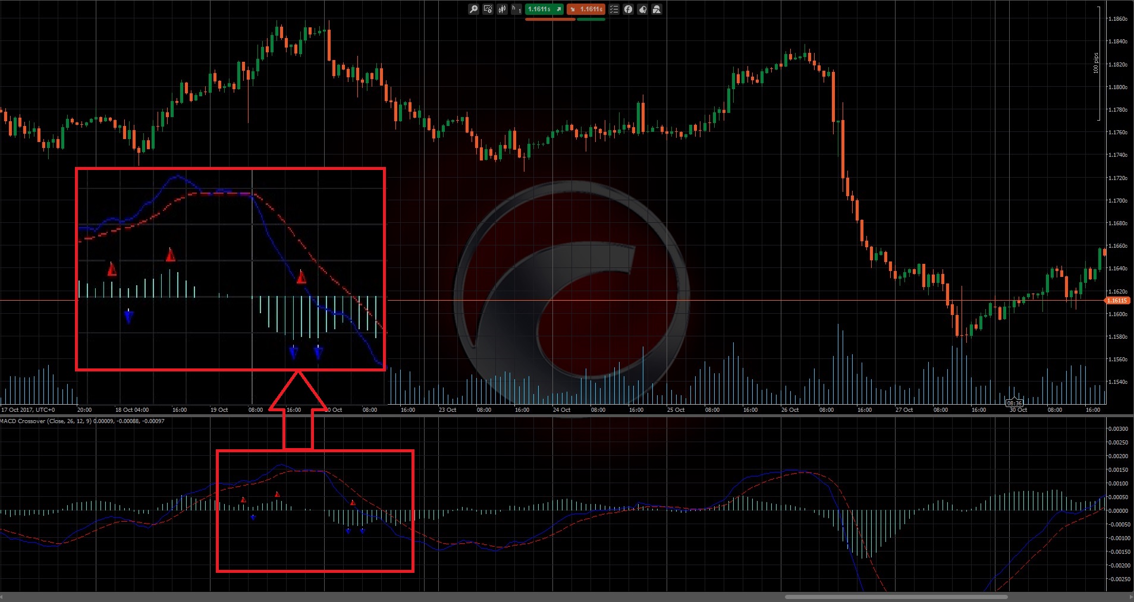Open the chart settings icon

(488, 9)
